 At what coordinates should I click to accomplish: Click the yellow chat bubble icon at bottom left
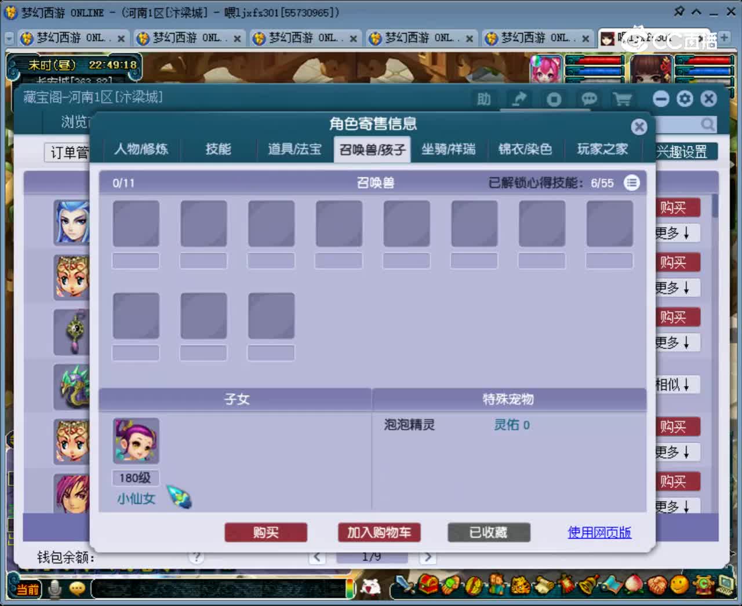point(77,589)
